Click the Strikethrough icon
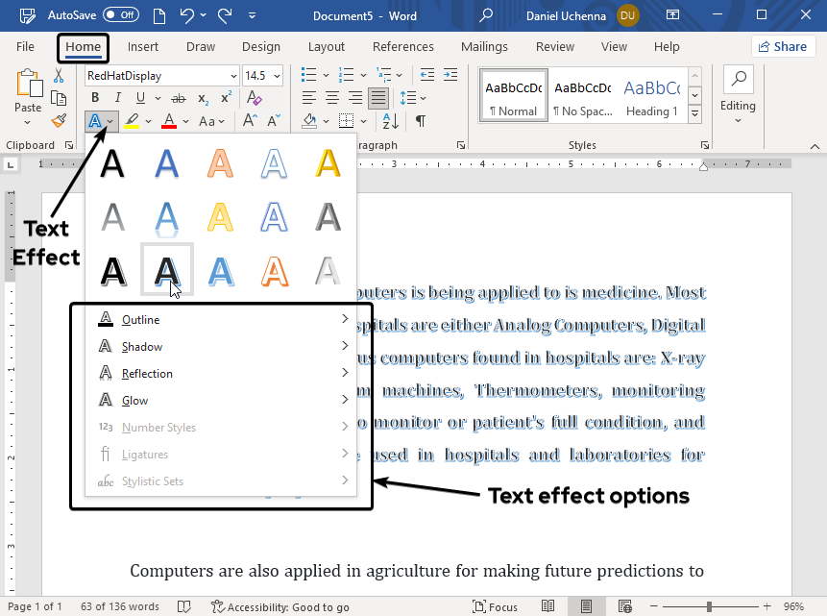This screenshot has width=827, height=616. click(x=180, y=98)
